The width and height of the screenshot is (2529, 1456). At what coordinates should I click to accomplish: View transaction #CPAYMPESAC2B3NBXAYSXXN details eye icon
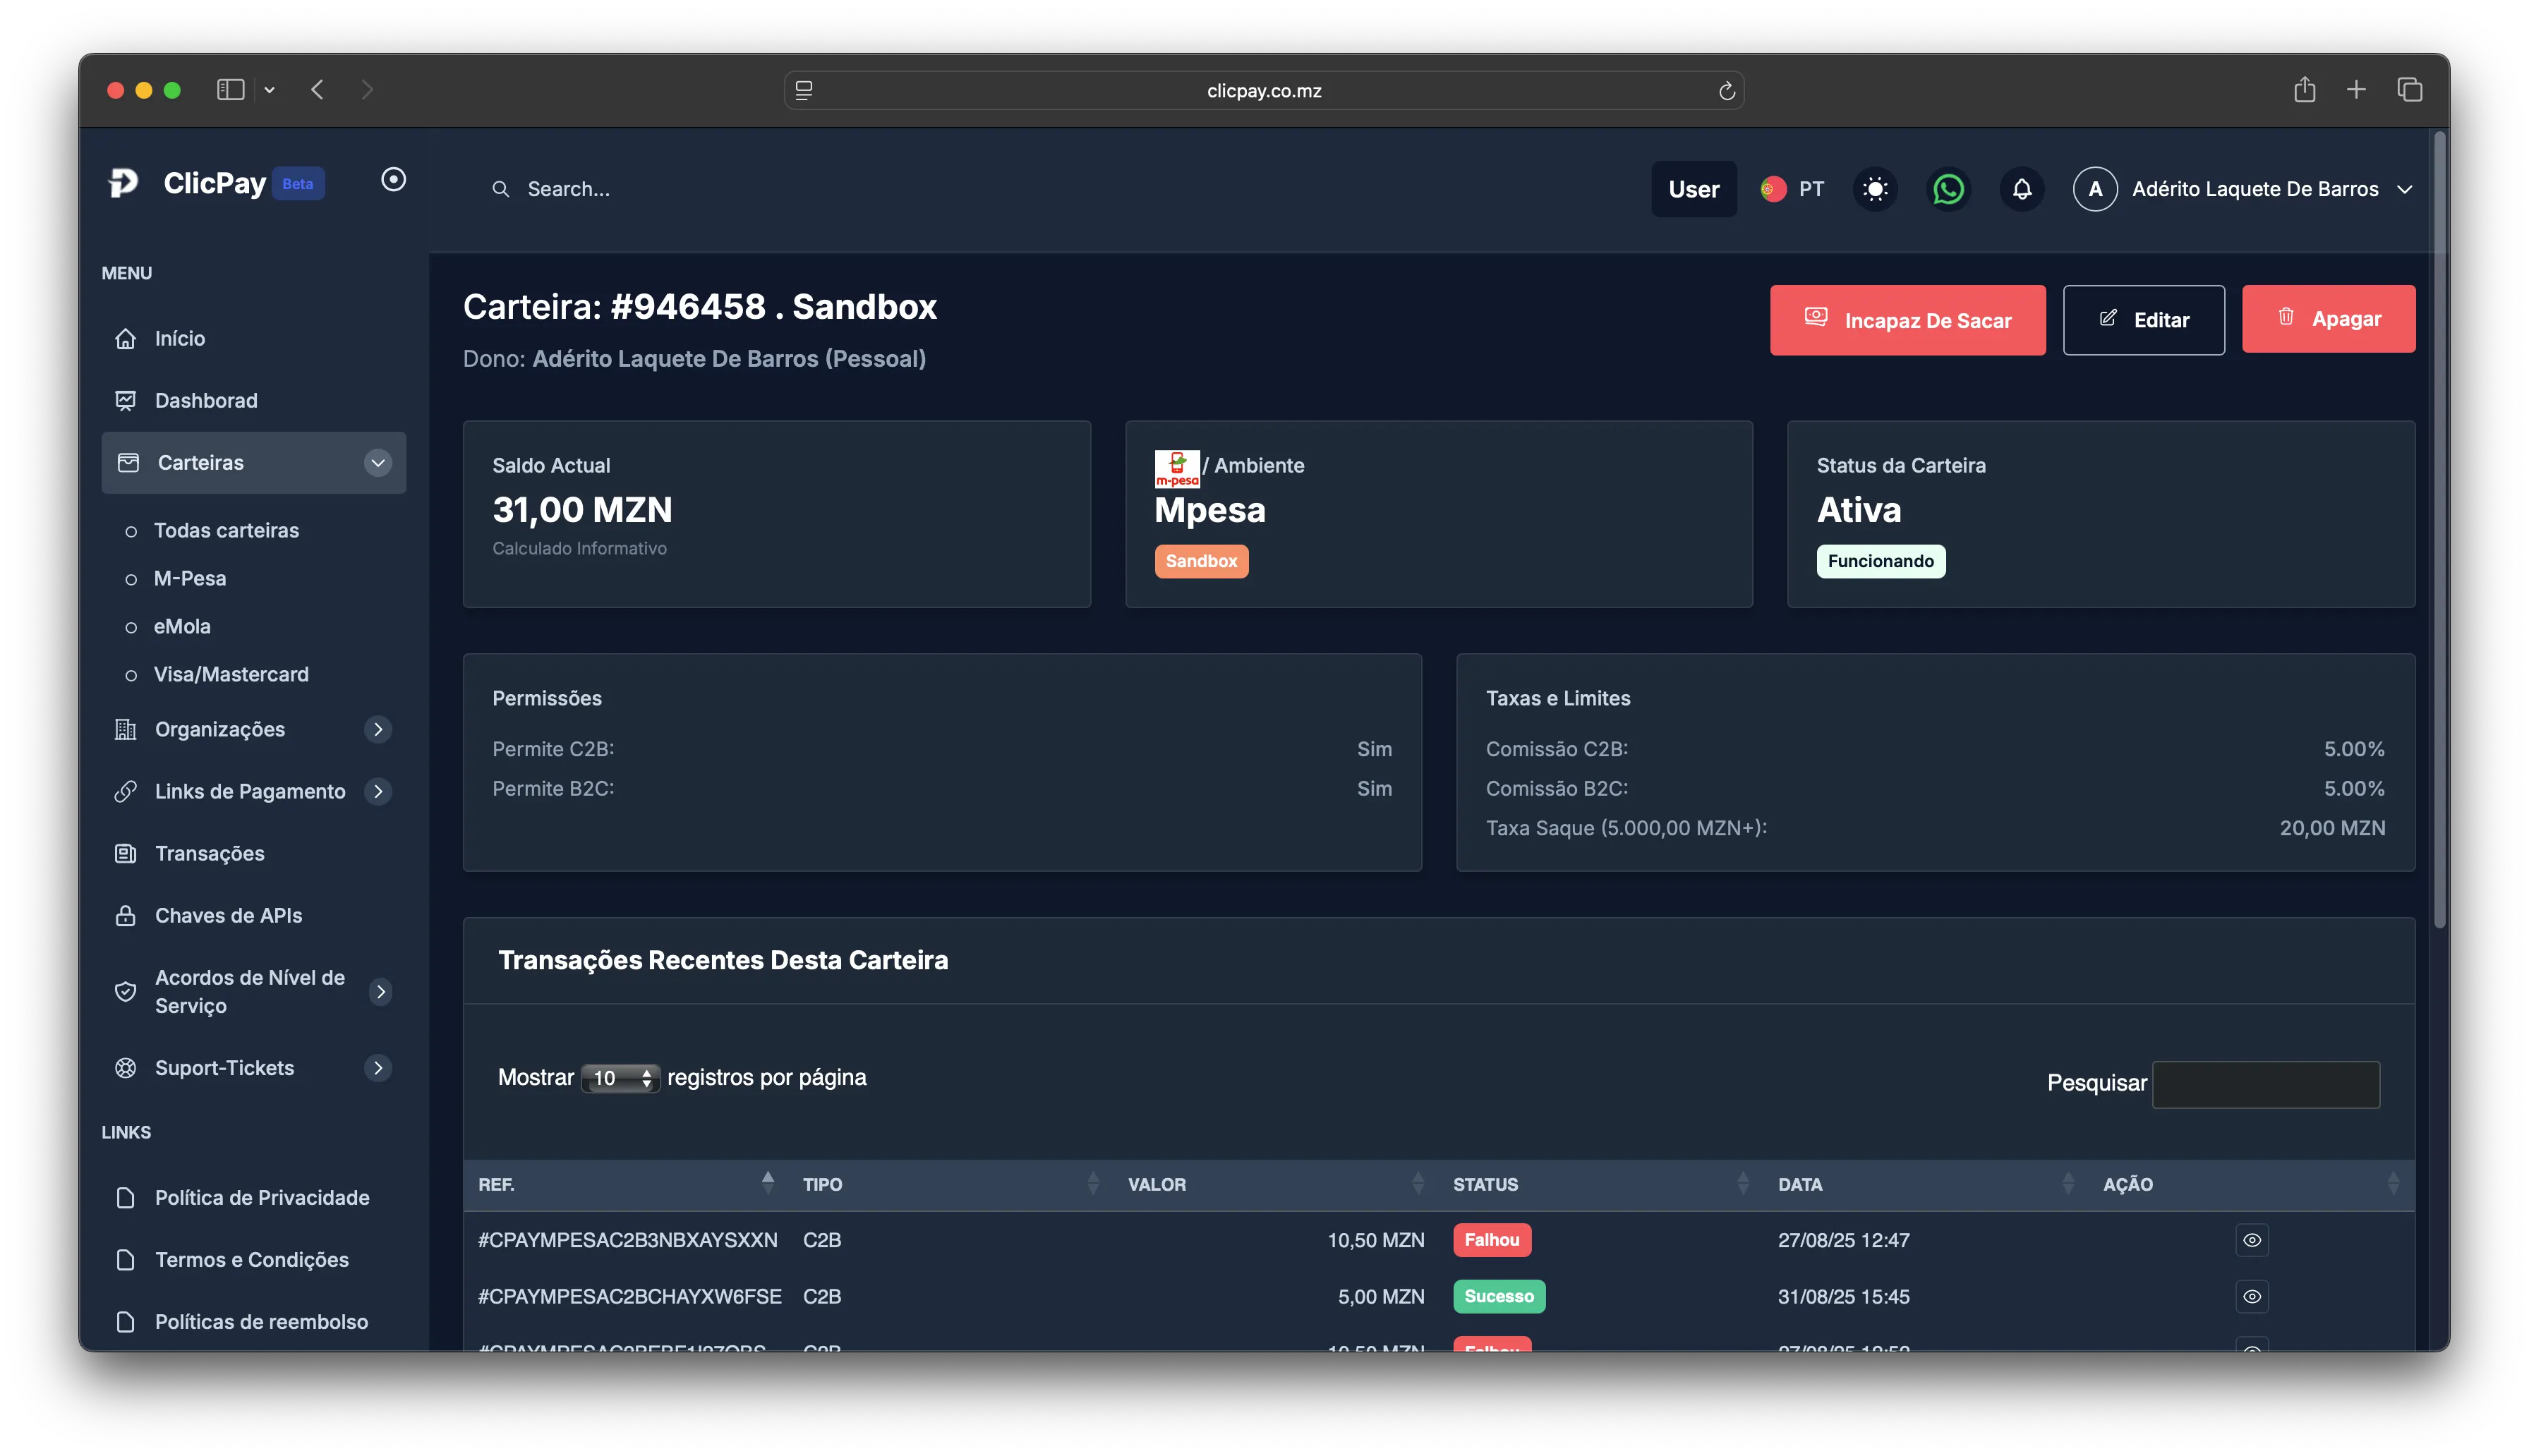coord(2252,1241)
